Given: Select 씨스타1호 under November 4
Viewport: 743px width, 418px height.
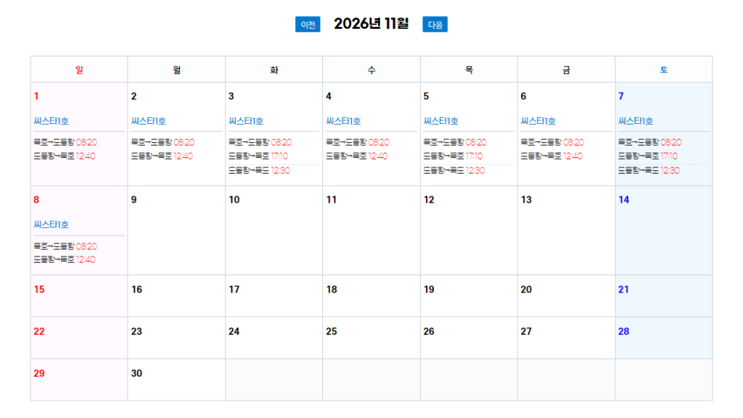Looking at the screenshot, I should (343, 121).
